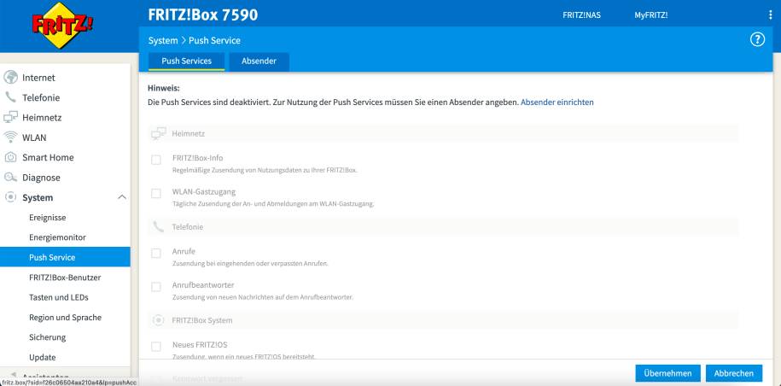Screen dimensions: 781x386
Task: Click the FRITZ!Box-Info option label
Action: tap(198, 158)
